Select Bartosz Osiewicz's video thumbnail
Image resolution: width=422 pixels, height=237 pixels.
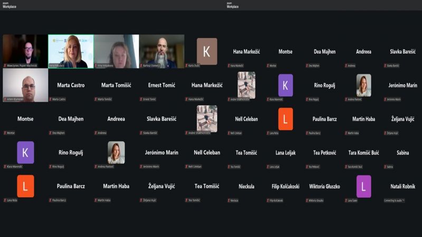tap(162, 51)
